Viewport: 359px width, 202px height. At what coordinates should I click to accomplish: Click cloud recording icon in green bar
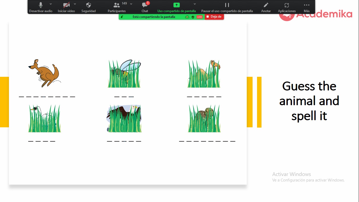click(x=187, y=17)
